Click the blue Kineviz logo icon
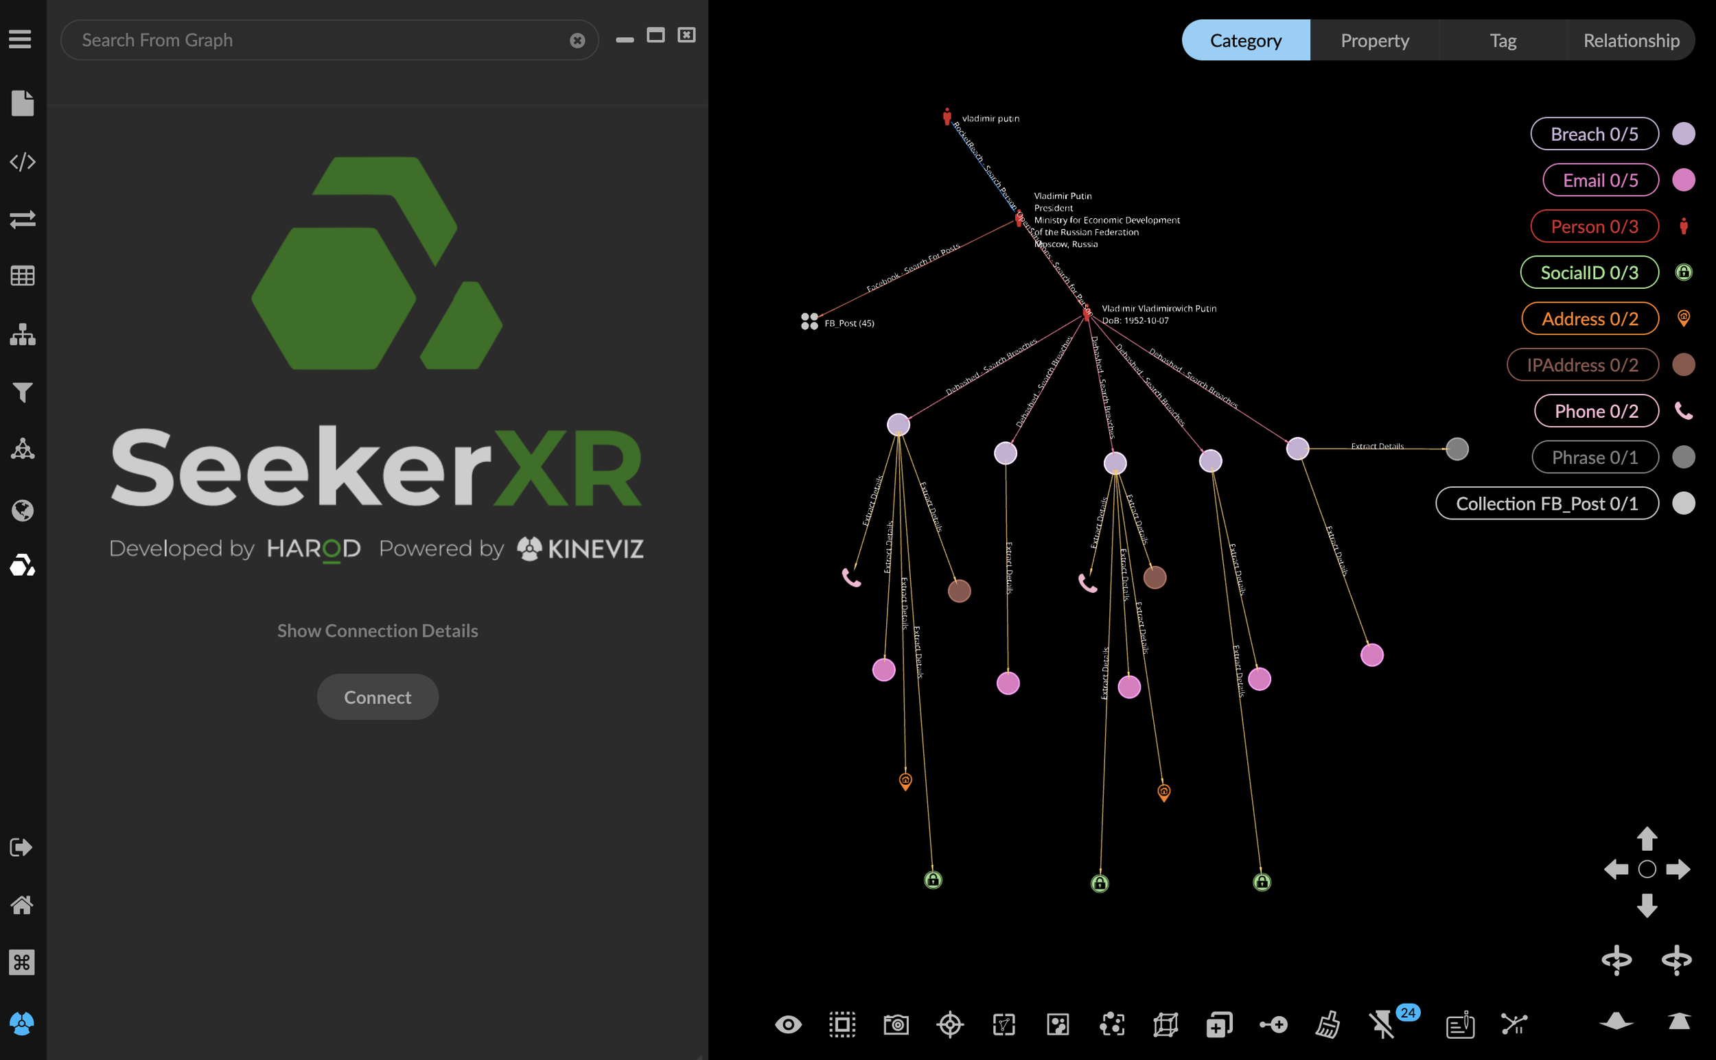 point(22,1024)
